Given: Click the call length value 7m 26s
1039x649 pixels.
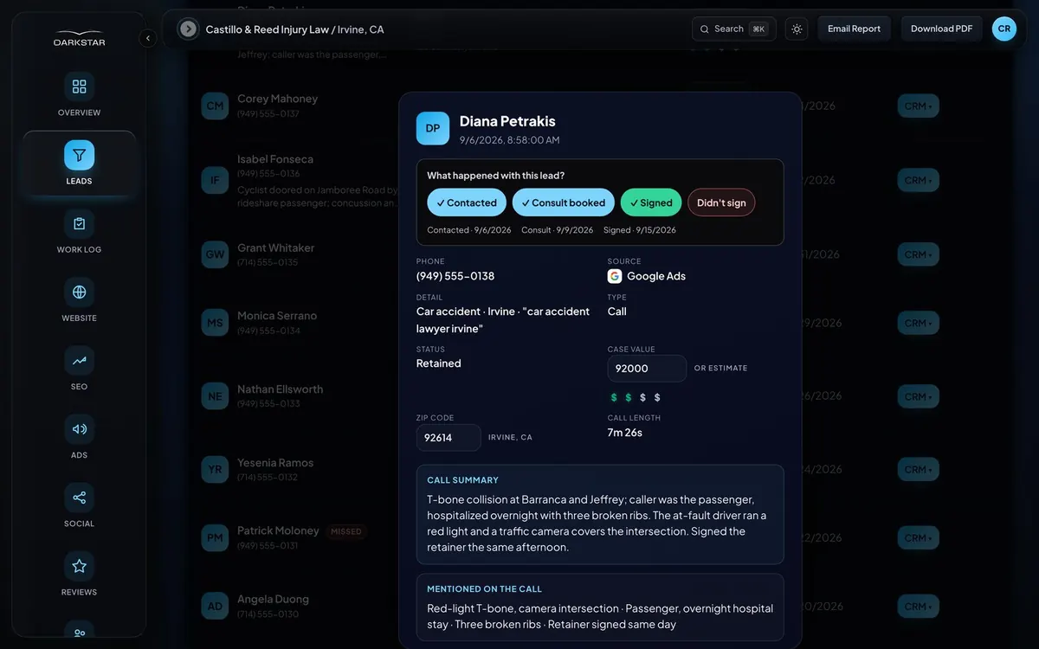Looking at the screenshot, I should [625, 432].
